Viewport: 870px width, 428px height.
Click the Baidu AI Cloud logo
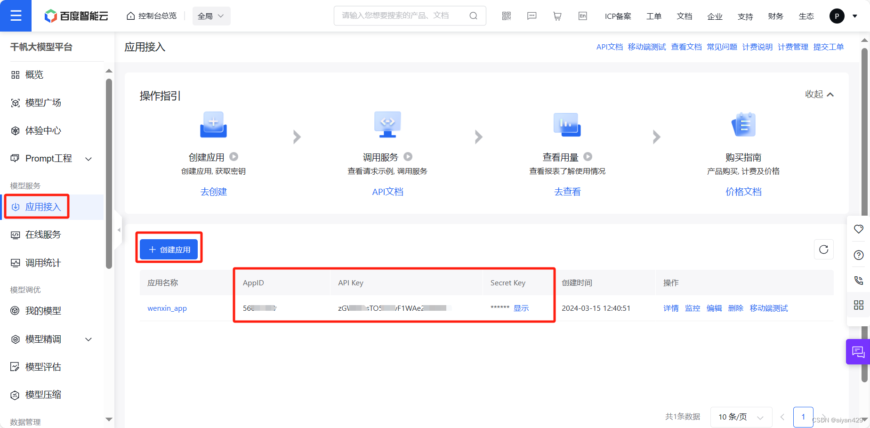pyautogui.click(x=76, y=16)
